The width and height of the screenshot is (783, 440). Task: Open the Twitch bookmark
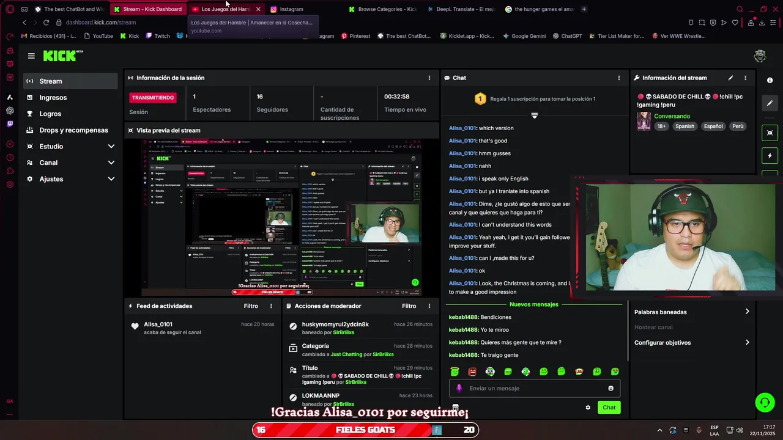click(x=158, y=36)
